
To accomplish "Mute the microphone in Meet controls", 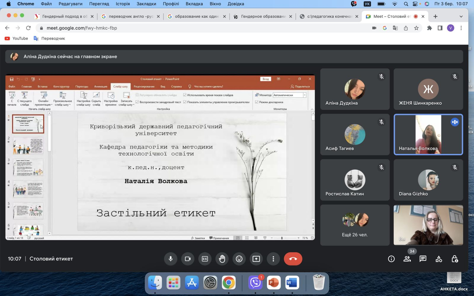I will 171,259.
